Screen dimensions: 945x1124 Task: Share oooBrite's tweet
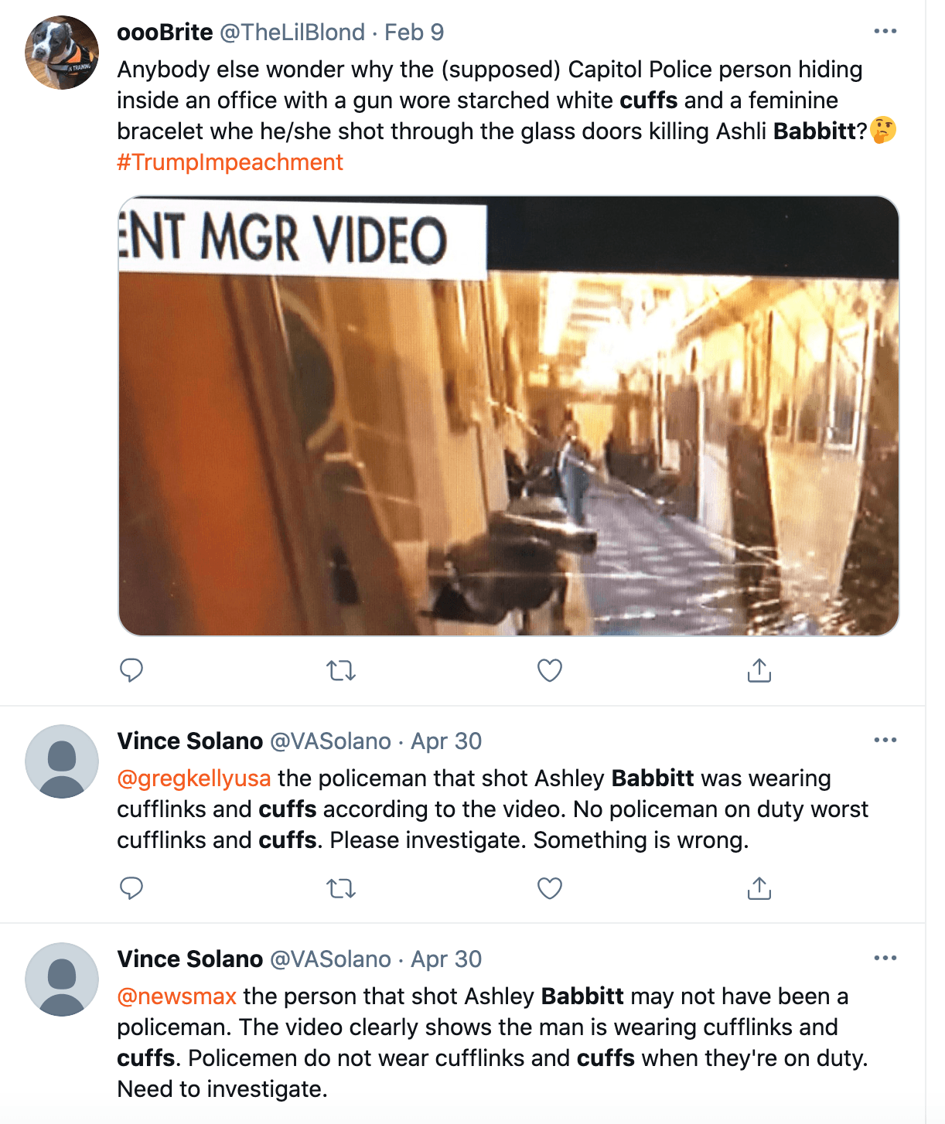(x=759, y=670)
